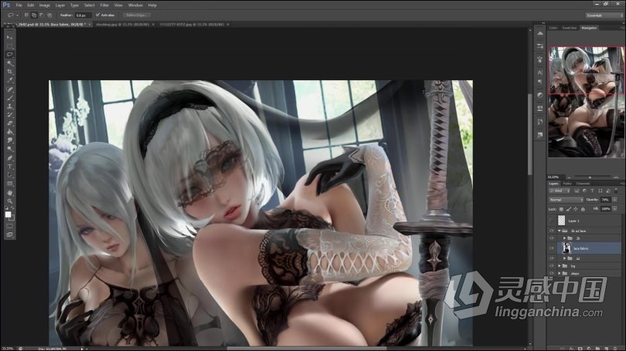Click the Navigator zoom slider
The image size is (626, 351).
[590, 177]
